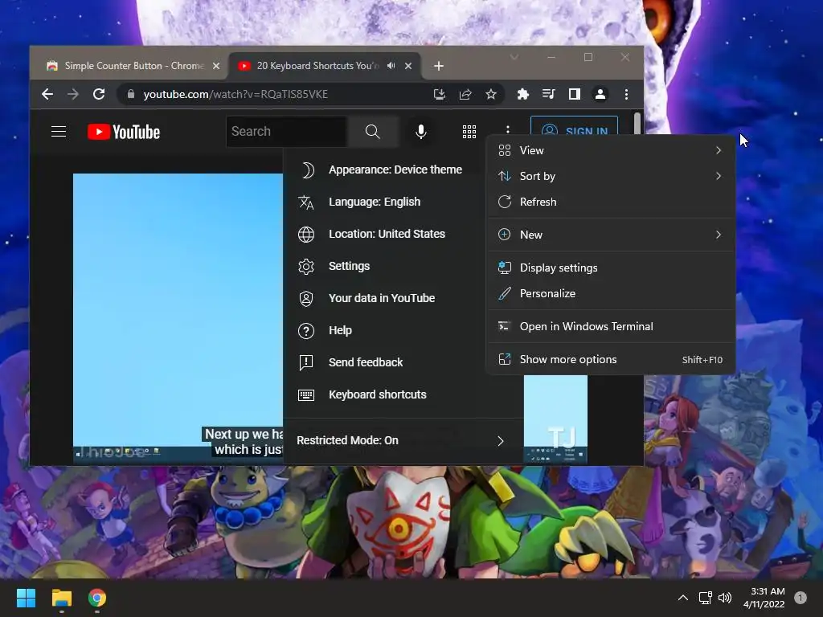Mute the YouTube tab via speaker icon
Viewport: 823px width, 617px height.
[391, 66]
